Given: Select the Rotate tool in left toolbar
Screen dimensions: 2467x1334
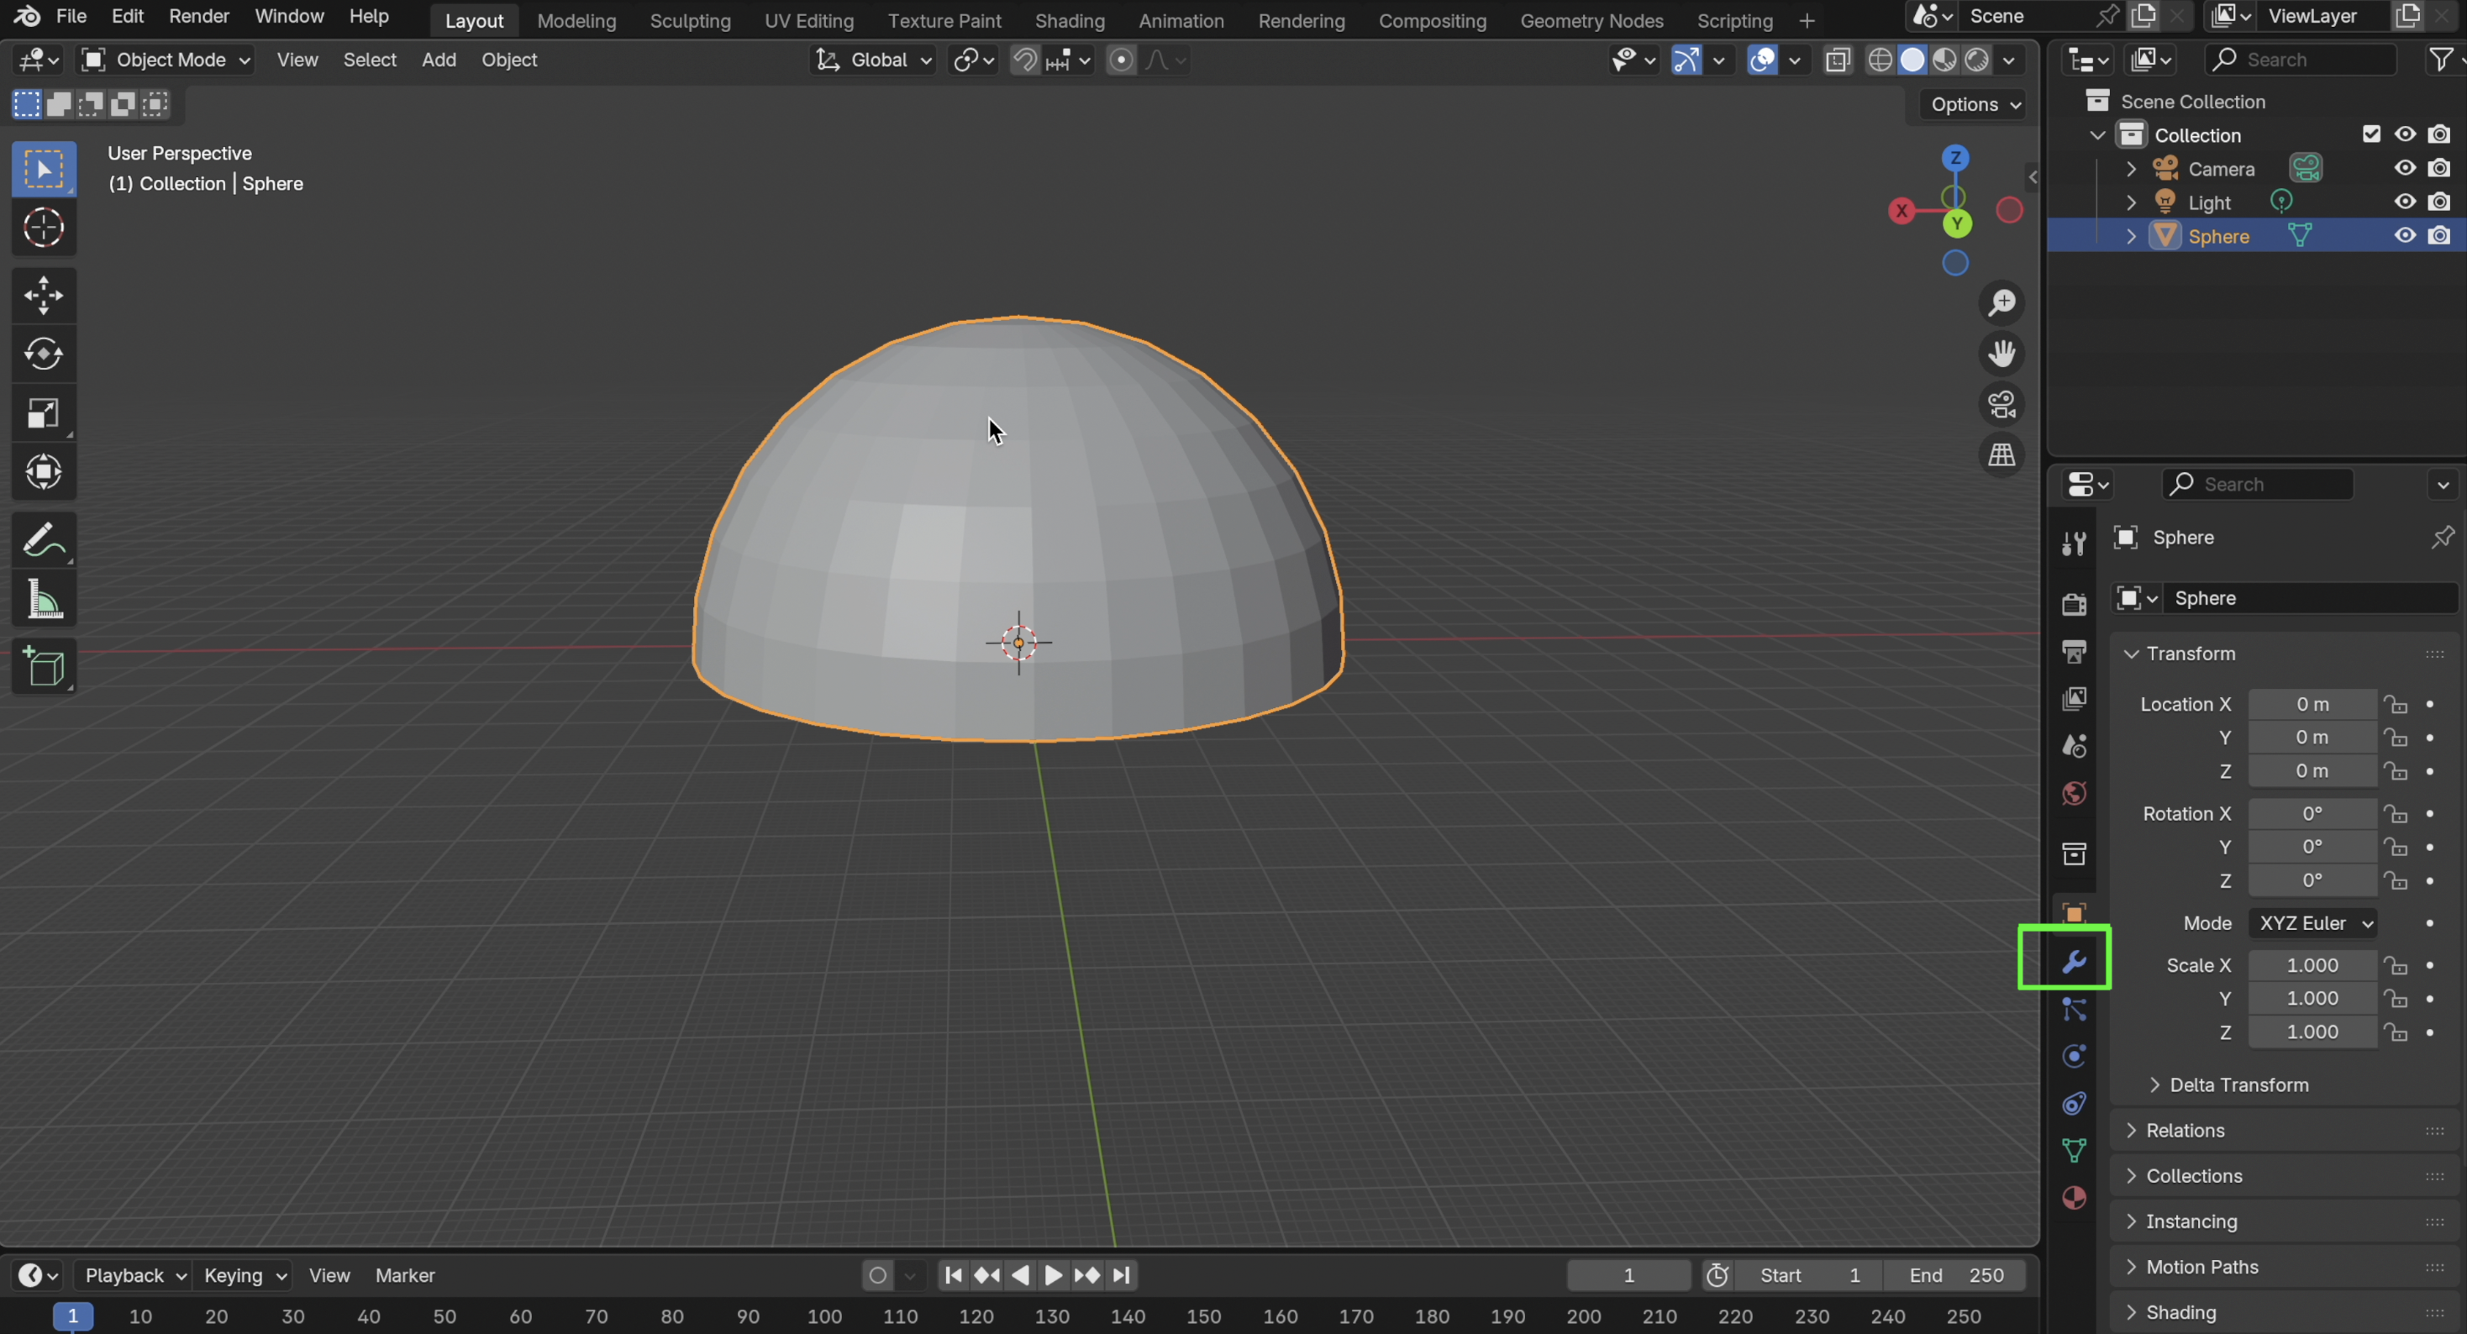Looking at the screenshot, I should pos(43,355).
